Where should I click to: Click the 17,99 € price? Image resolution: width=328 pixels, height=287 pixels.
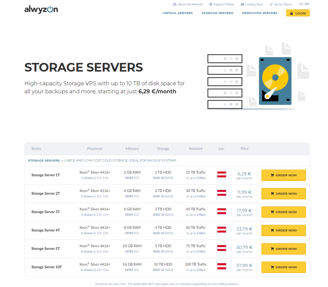(244, 211)
